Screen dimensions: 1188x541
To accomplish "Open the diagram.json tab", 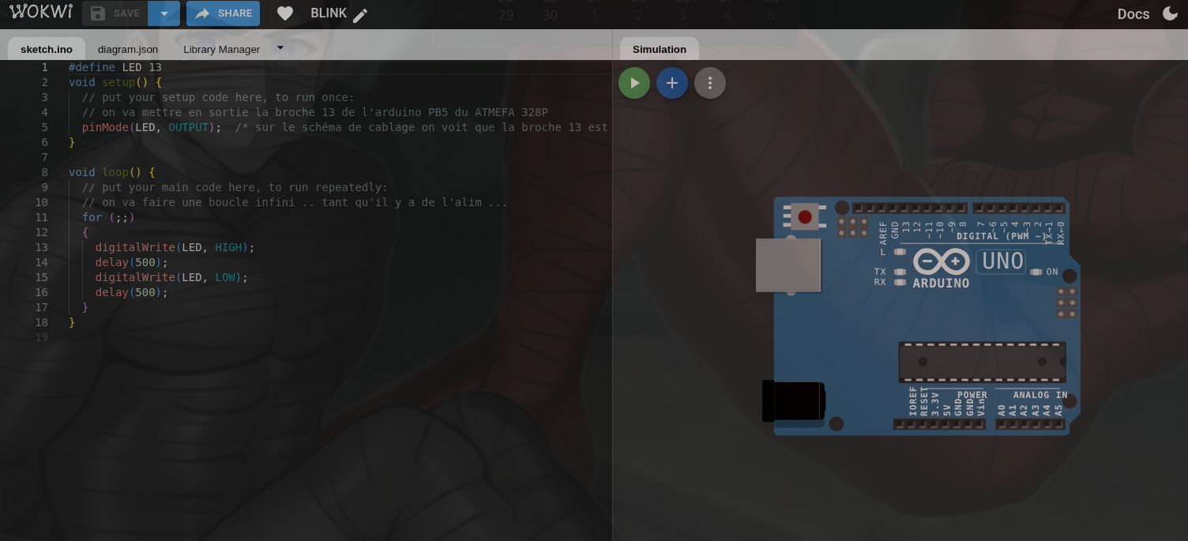I will coord(128,49).
